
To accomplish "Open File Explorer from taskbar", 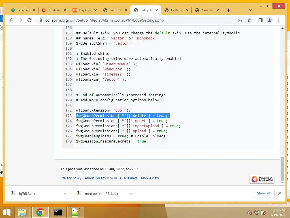I will (x=22, y=212).
